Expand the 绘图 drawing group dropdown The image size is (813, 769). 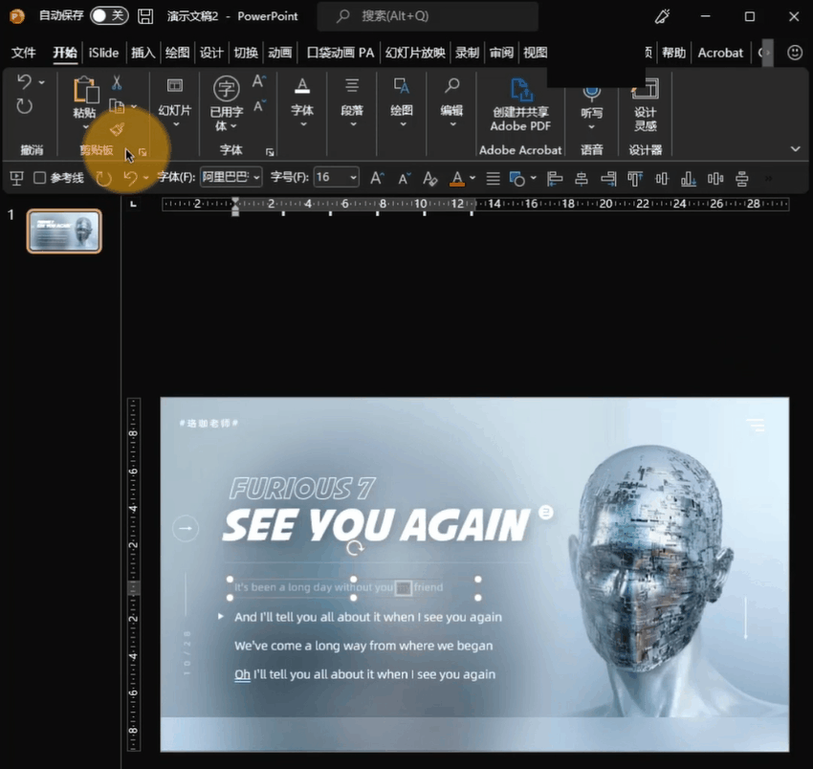pyautogui.click(x=403, y=124)
